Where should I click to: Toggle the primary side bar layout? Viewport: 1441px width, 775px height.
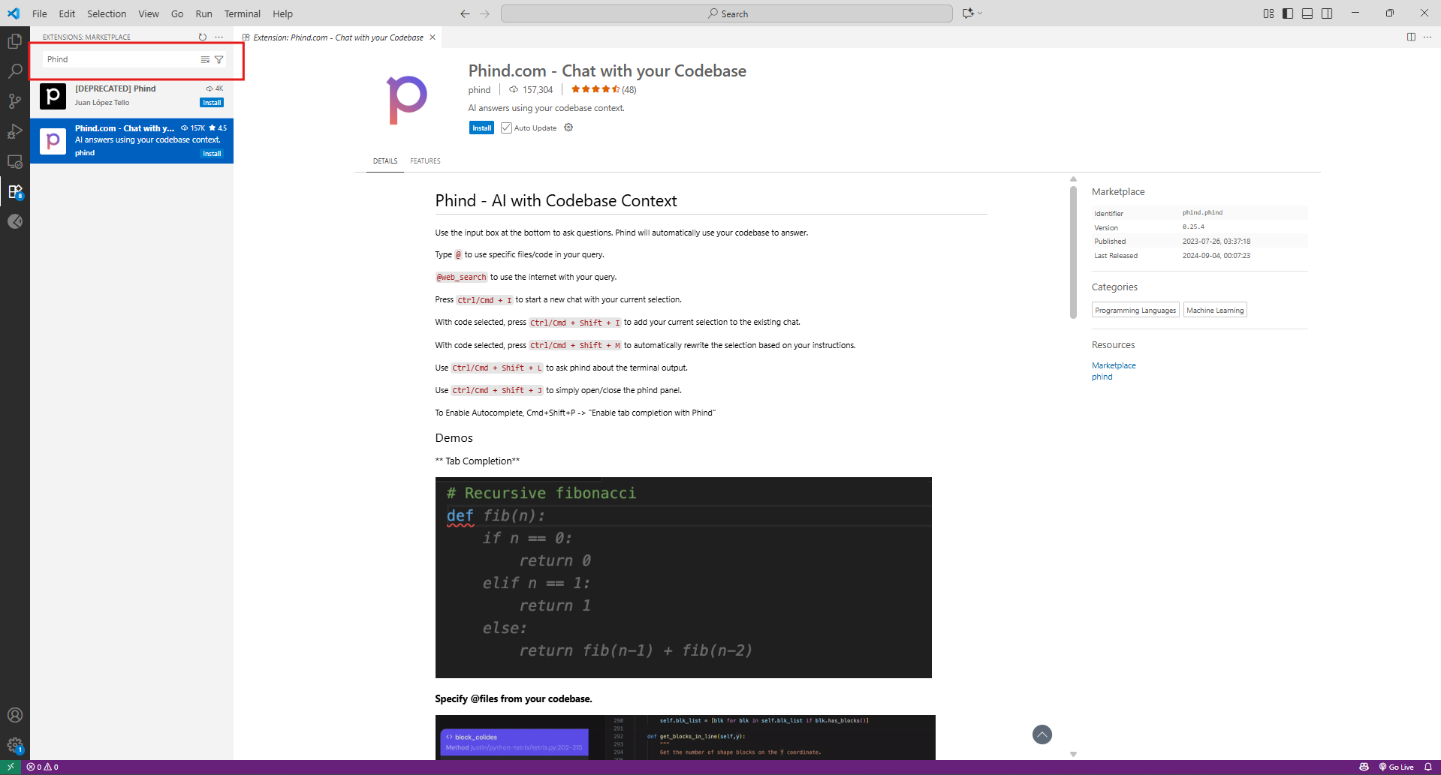(x=1288, y=14)
